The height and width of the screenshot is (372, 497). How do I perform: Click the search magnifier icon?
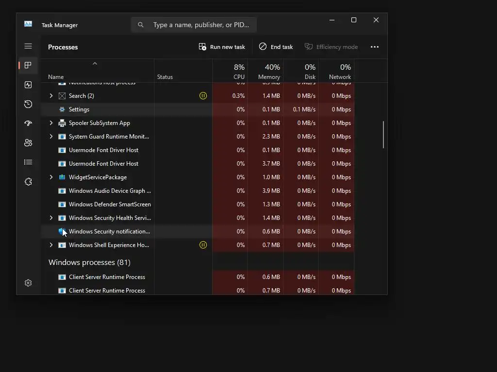point(141,25)
